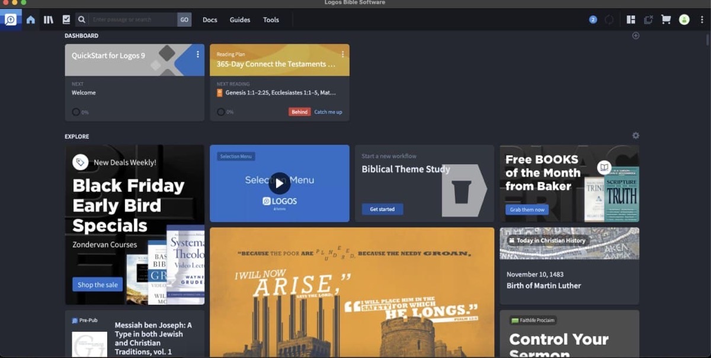Click the Systematic Theology video lectures cover
This screenshot has width=711, height=358.
(x=185, y=264)
